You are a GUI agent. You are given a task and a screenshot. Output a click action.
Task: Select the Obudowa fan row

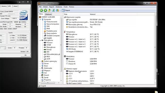click(x=81, y=61)
